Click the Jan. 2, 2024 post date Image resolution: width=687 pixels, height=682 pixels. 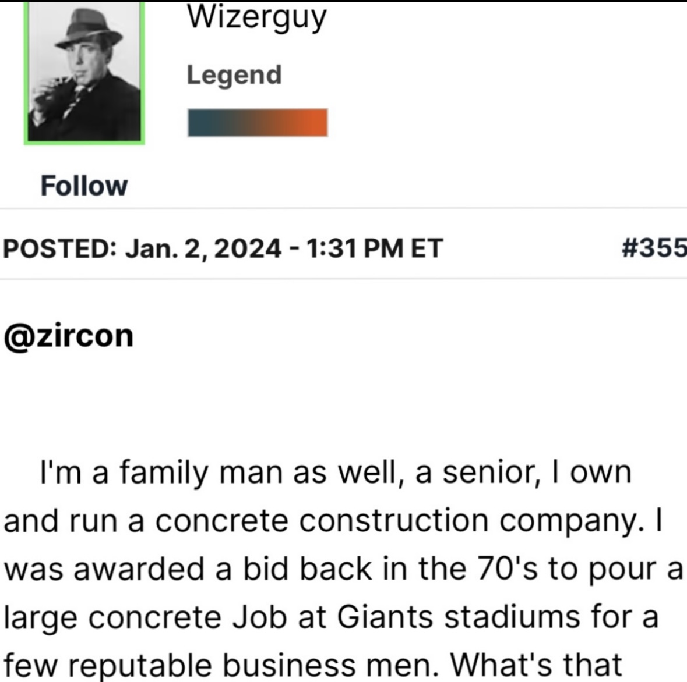(x=203, y=248)
